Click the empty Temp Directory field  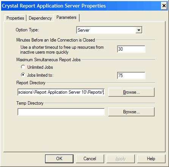pos(61,112)
